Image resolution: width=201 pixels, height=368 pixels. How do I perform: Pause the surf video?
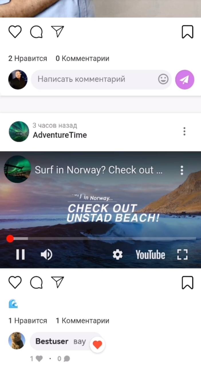[x=20, y=254]
